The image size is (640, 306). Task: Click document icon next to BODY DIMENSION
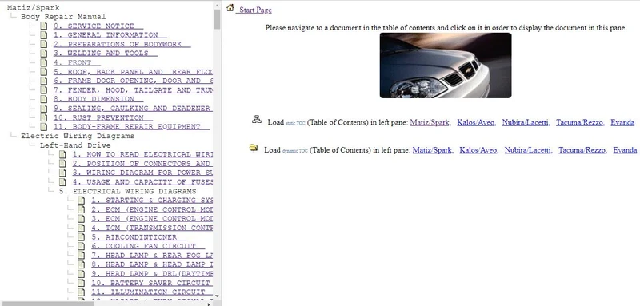(44, 99)
